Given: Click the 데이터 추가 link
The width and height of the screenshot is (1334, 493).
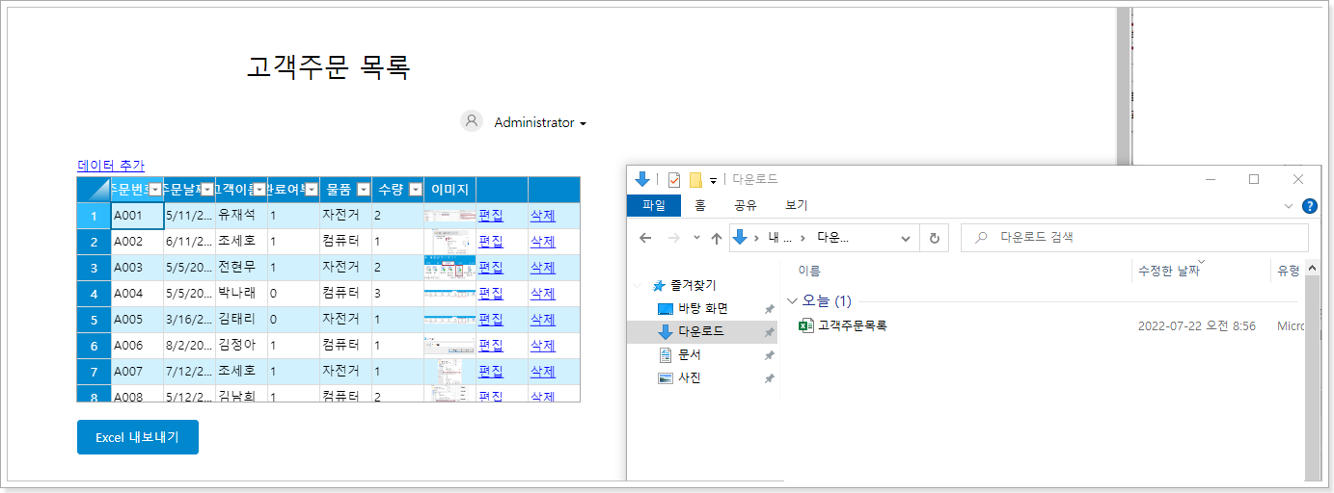Looking at the screenshot, I should [111, 166].
